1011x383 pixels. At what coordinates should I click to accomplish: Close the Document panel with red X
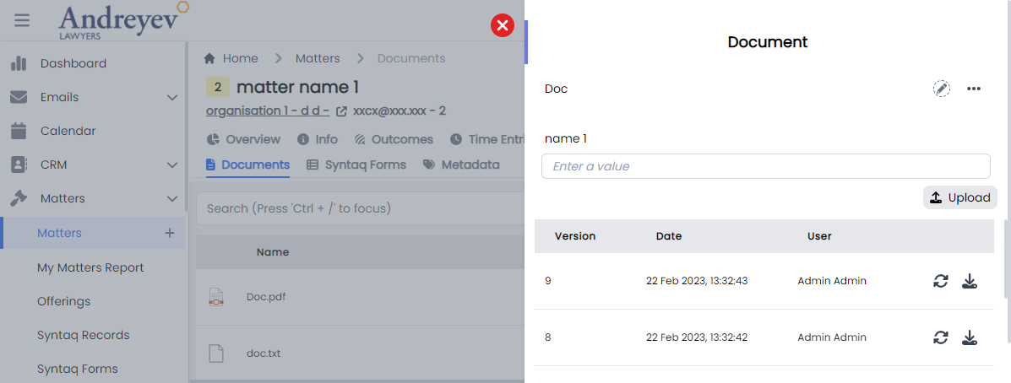coord(503,26)
